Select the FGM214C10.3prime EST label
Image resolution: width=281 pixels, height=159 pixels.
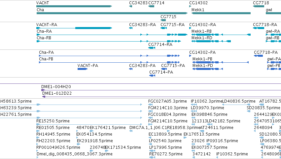pos(168,108)
